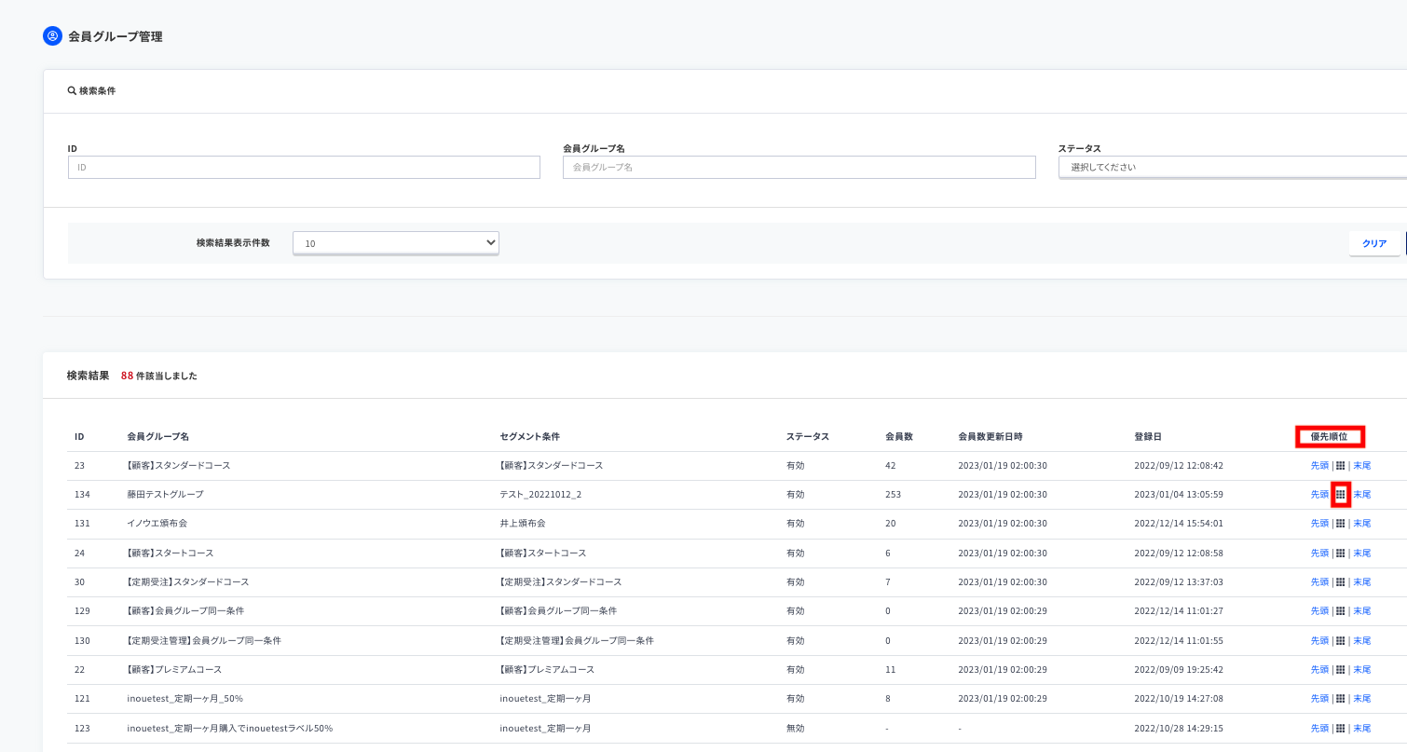Click grid icon in プレミアムコース ID 22 row

(x=1341, y=670)
